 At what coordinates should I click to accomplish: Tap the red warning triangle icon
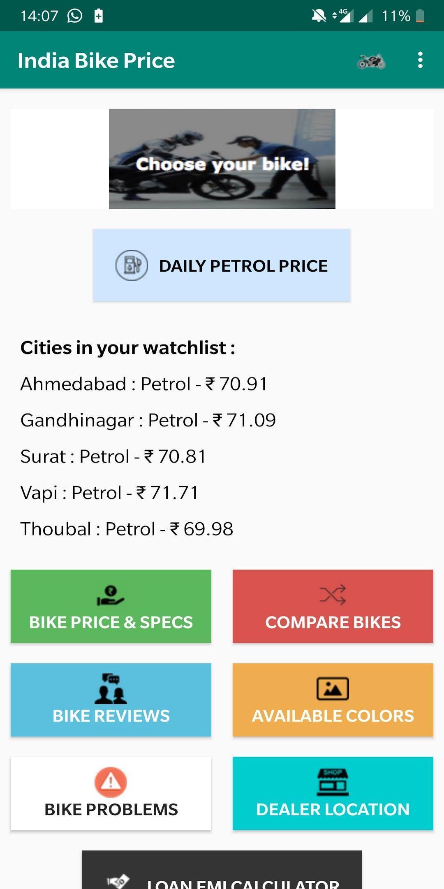pyautogui.click(x=111, y=782)
